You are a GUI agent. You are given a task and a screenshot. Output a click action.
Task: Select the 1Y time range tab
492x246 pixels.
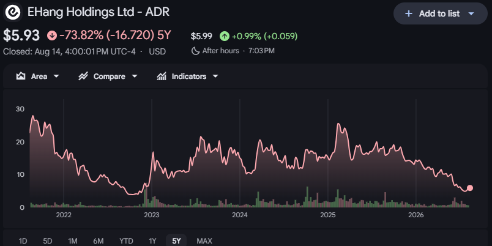click(x=152, y=240)
